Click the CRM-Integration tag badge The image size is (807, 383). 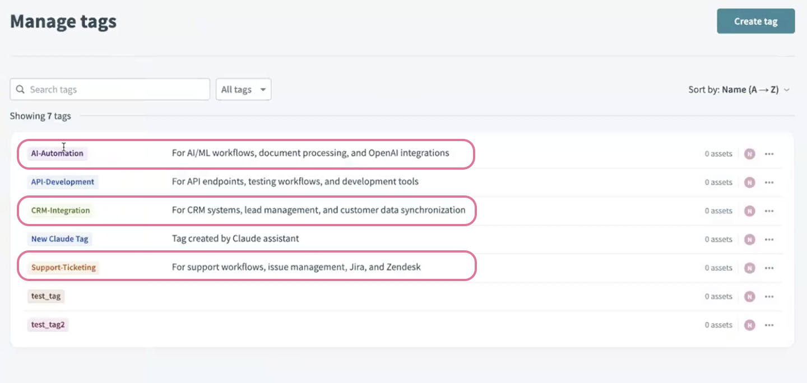[x=61, y=211]
